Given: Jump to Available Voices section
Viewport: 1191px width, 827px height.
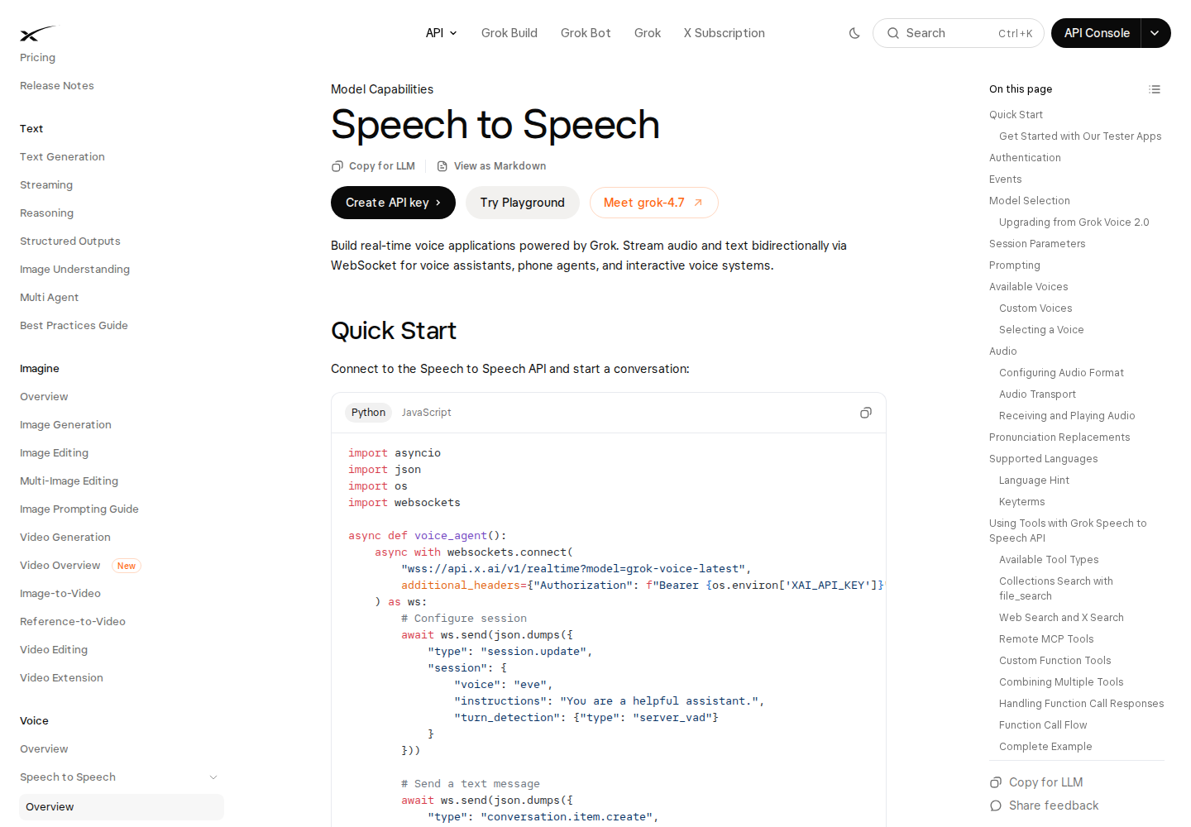Looking at the screenshot, I should point(1029,287).
